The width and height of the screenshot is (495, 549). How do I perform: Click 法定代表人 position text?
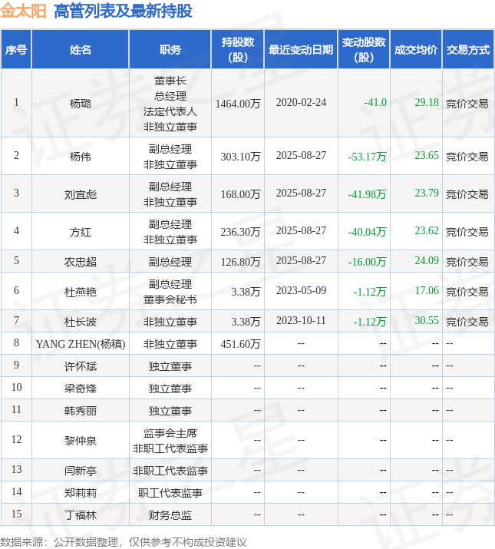(170, 111)
